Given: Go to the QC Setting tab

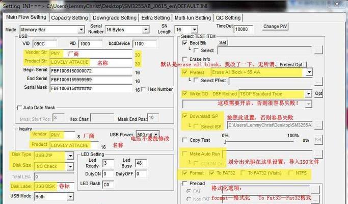Looking at the screenshot, I should [229, 17].
